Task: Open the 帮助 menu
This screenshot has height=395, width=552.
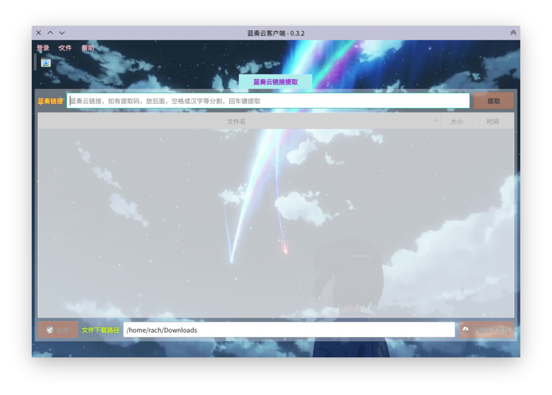Action: (x=88, y=48)
